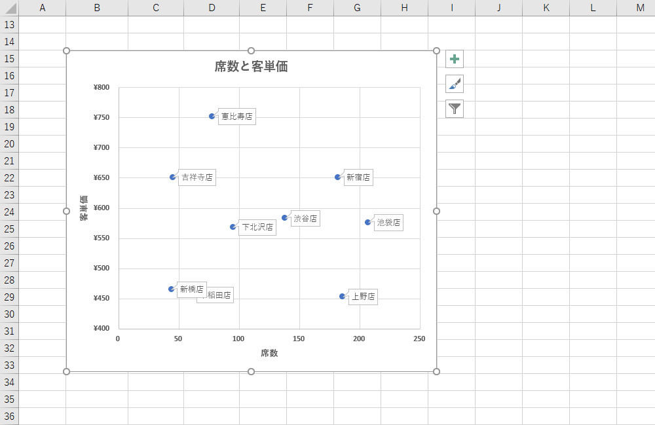Select row 30 header
This screenshot has width=655, height=425.
(9, 314)
